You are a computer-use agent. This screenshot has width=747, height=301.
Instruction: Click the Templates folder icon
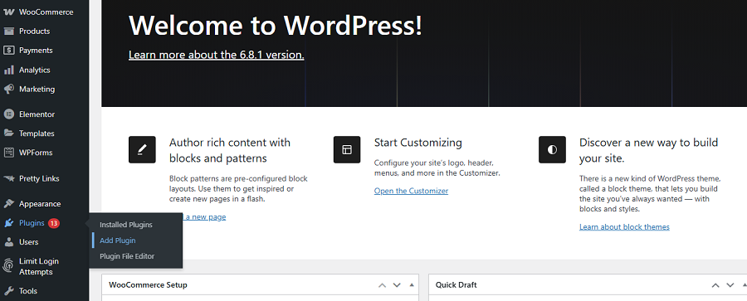coord(8,134)
